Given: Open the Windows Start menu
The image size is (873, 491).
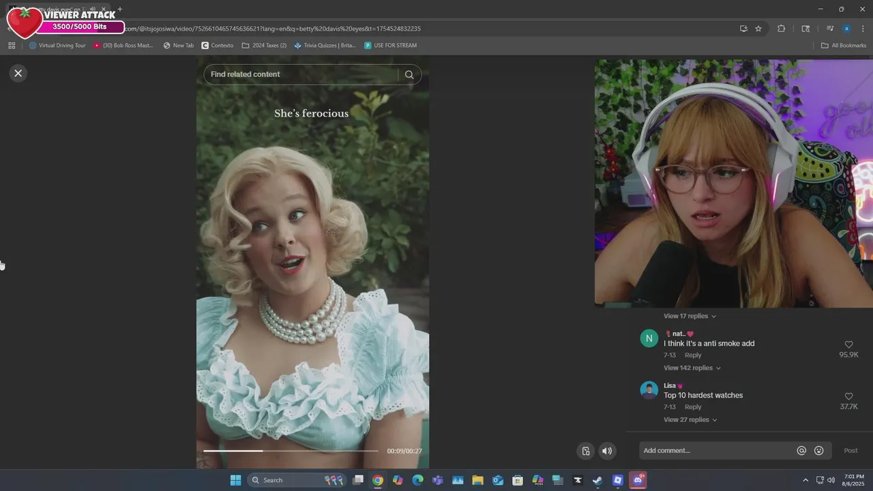Looking at the screenshot, I should pyautogui.click(x=235, y=480).
